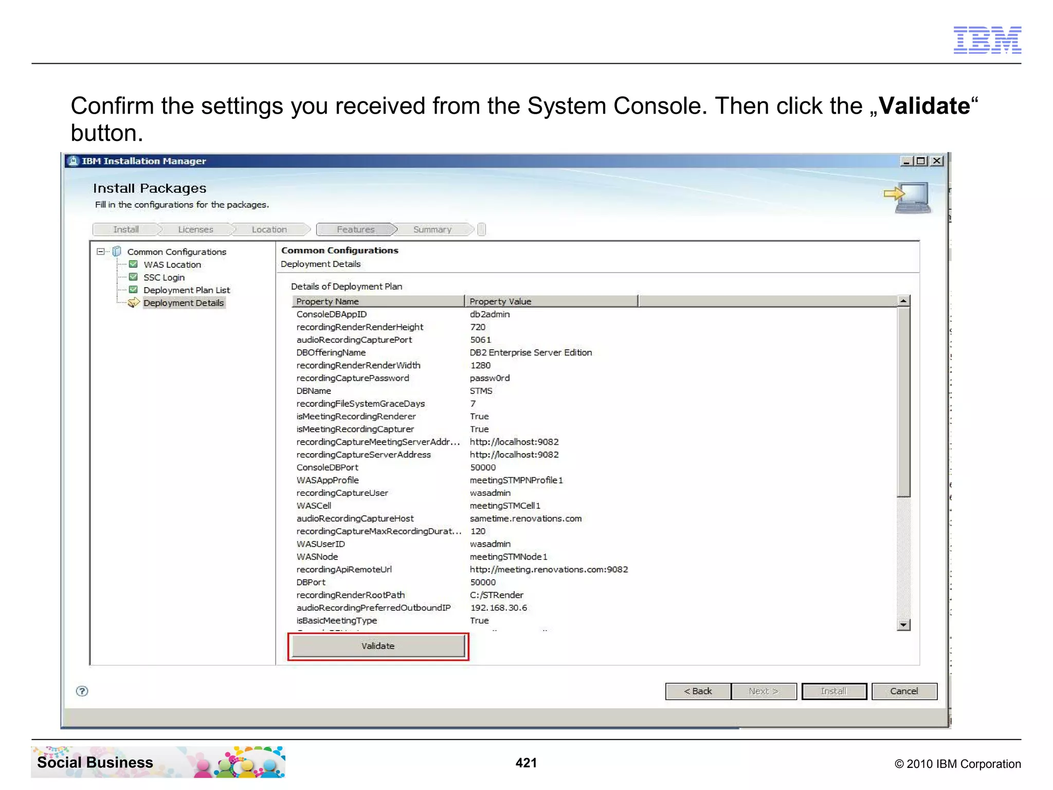Screen dimensions: 1053x790
Task: Maximize the Installation Manager window
Action: click(x=921, y=161)
